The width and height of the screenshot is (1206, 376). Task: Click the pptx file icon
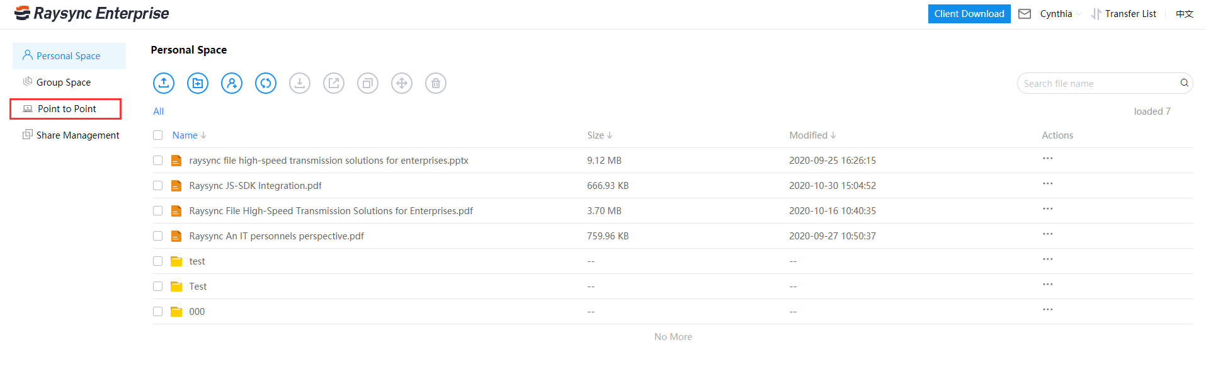point(176,161)
